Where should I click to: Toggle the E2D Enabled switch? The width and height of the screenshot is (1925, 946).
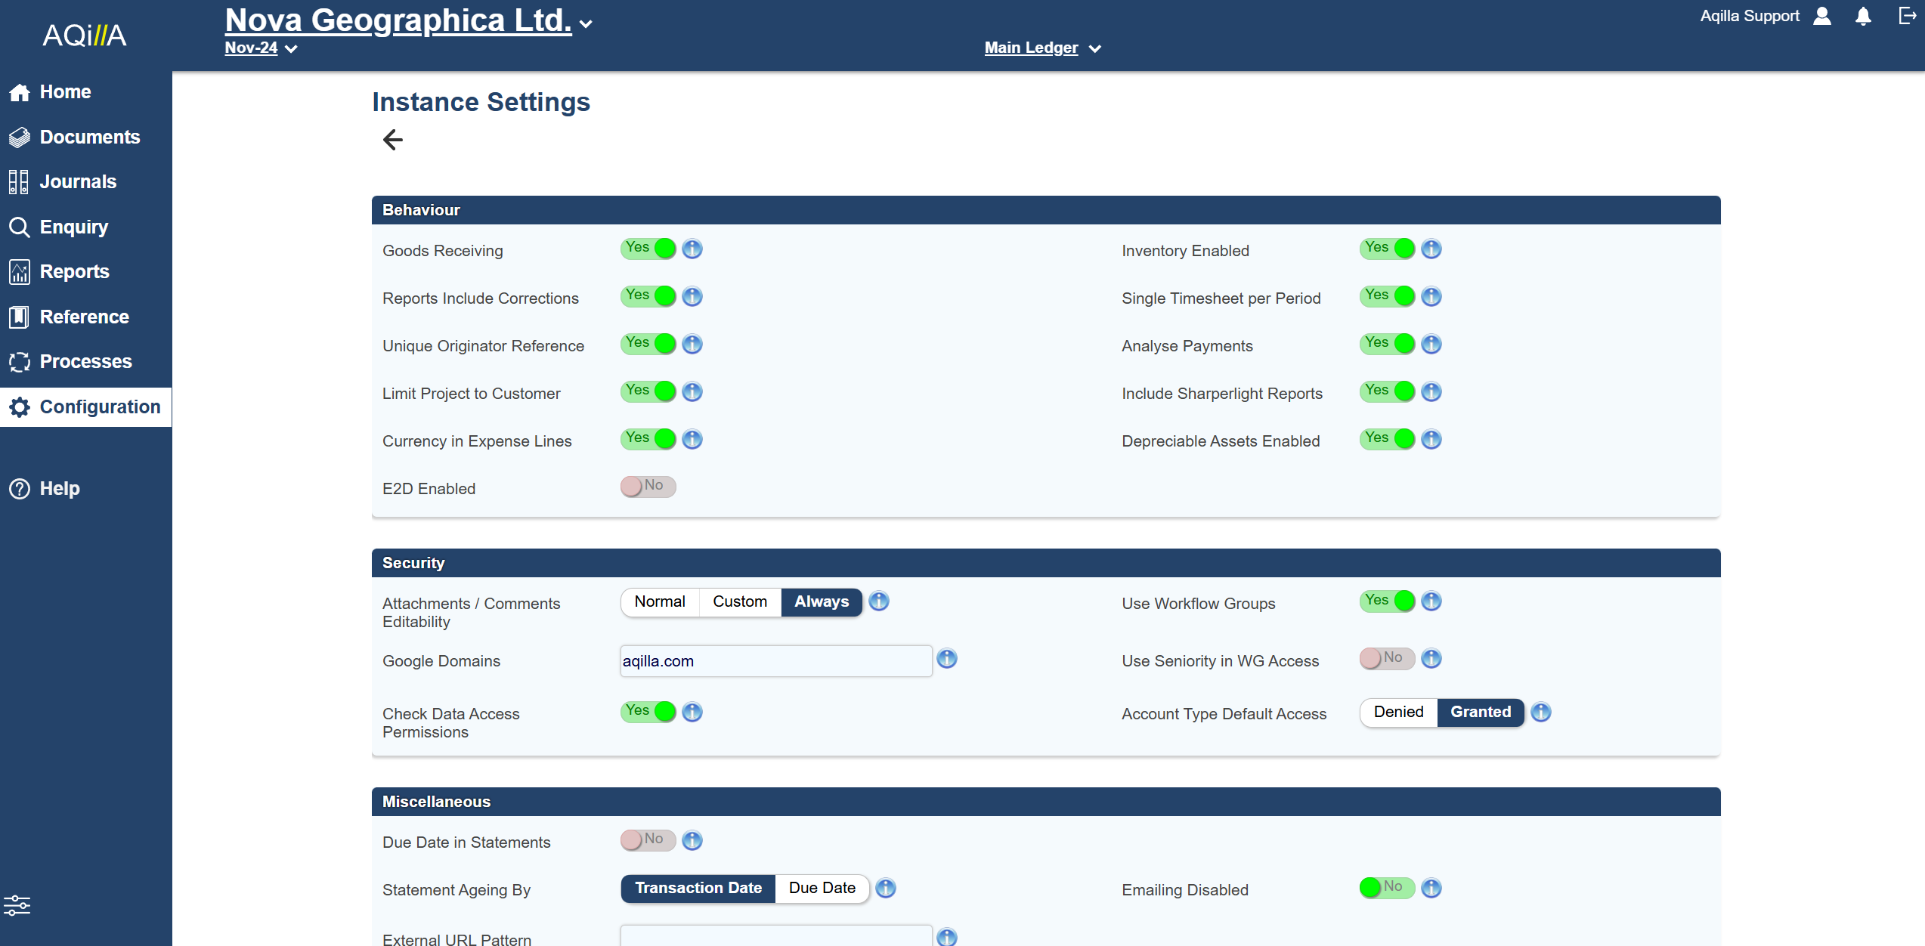[x=648, y=486]
